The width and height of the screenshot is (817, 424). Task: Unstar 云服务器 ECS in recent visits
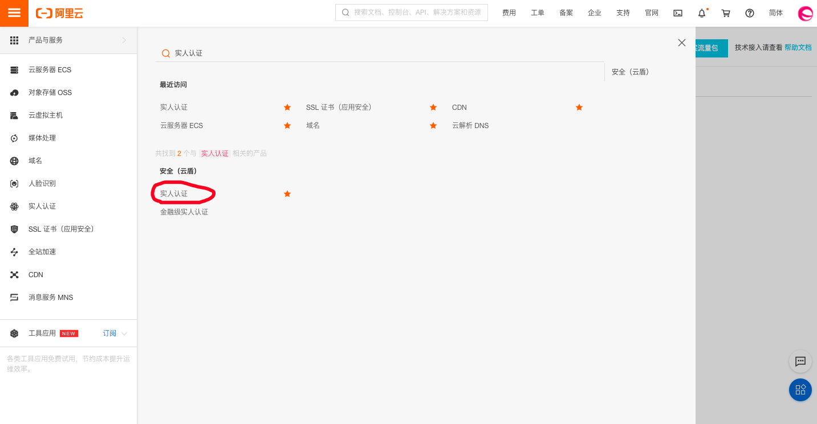(287, 126)
